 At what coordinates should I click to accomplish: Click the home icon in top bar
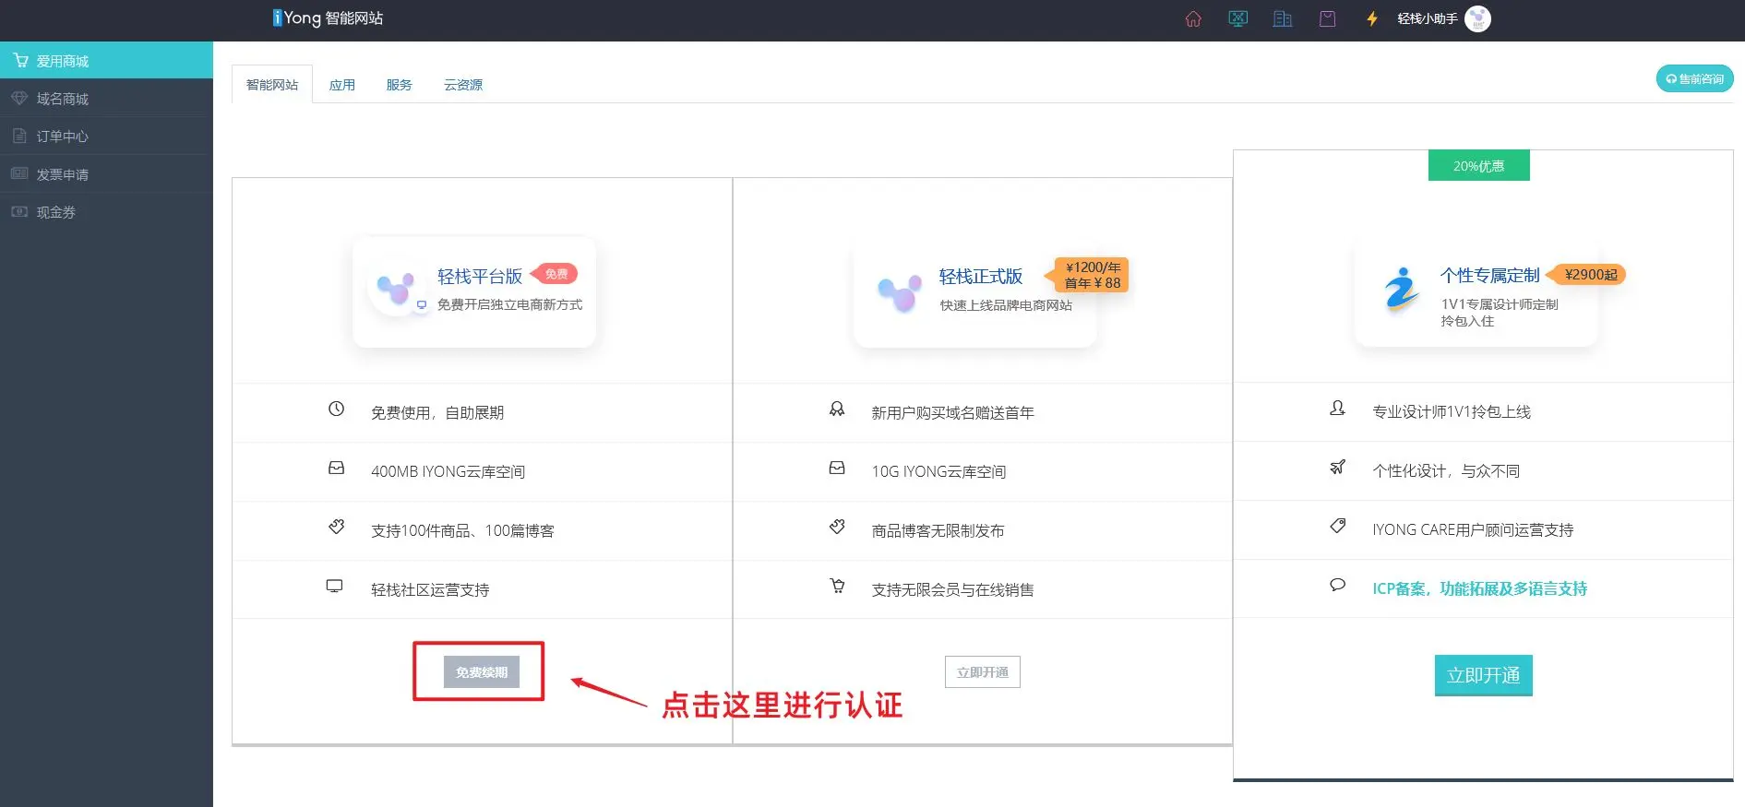pos(1193,19)
